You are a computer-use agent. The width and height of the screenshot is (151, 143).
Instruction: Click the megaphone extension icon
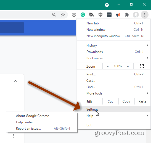tap(118, 15)
